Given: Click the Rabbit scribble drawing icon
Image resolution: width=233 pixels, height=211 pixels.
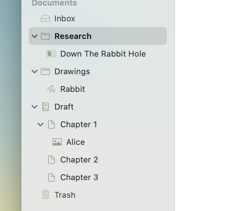Looking at the screenshot, I should [x=51, y=89].
